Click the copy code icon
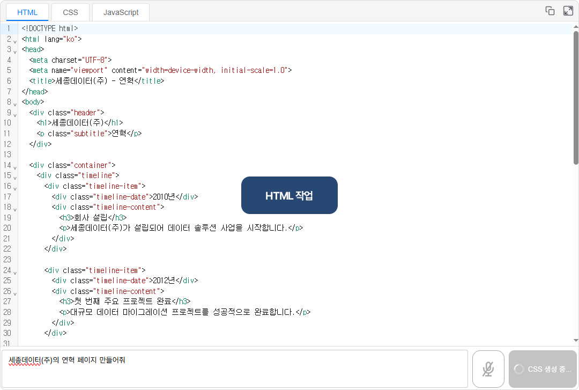 point(550,11)
